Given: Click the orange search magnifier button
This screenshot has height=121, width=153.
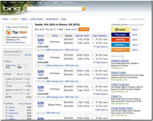Looking at the screenshot, I should [x=84, y=9].
